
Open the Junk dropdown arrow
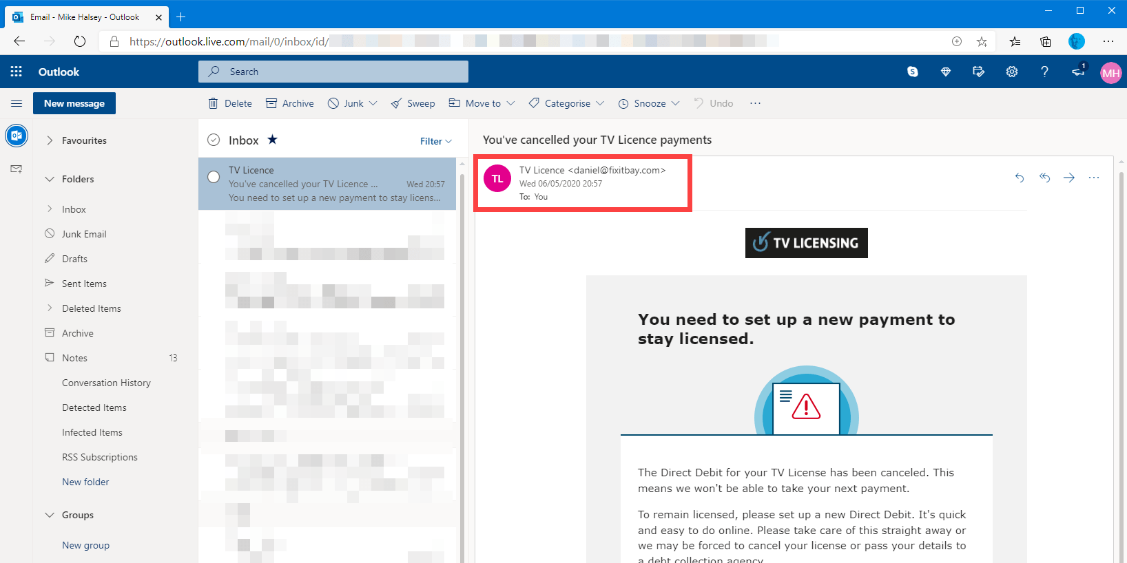point(373,103)
